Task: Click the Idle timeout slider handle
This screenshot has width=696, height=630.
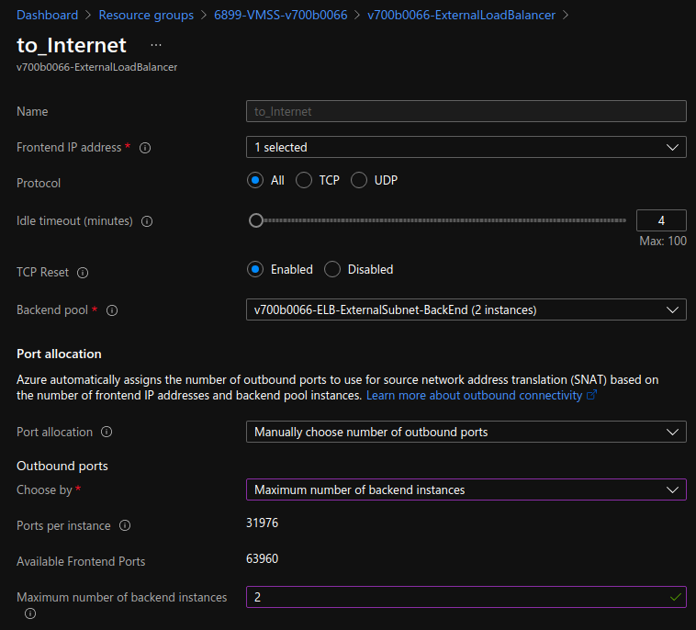Action: pyautogui.click(x=256, y=220)
